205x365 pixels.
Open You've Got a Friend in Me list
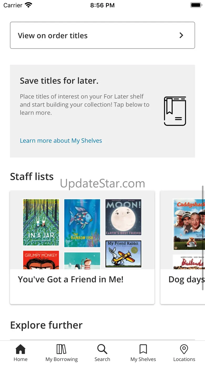[71, 279]
